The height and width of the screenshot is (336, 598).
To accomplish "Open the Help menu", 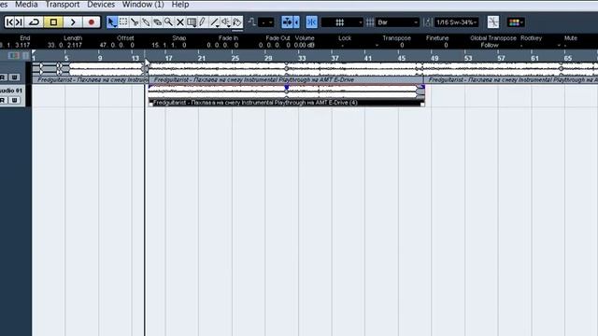I will click(180, 5).
